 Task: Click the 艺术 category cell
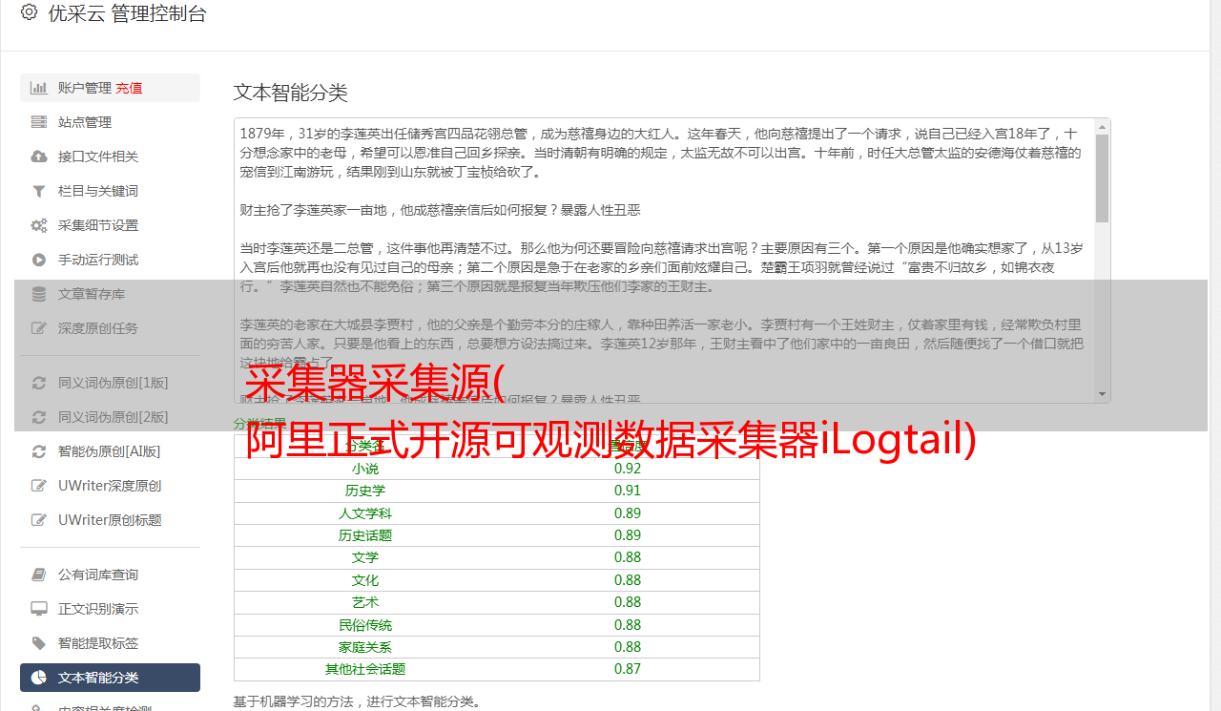click(365, 602)
